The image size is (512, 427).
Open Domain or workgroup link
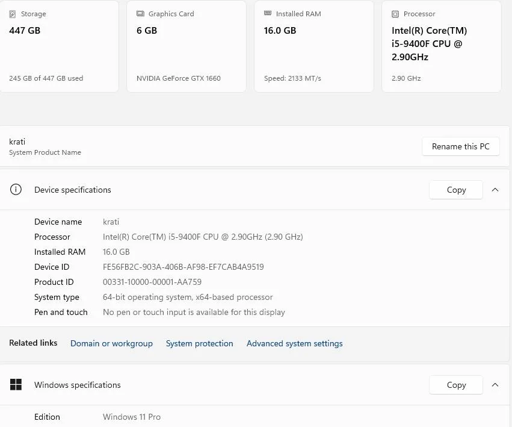pyautogui.click(x=111, y=343)
